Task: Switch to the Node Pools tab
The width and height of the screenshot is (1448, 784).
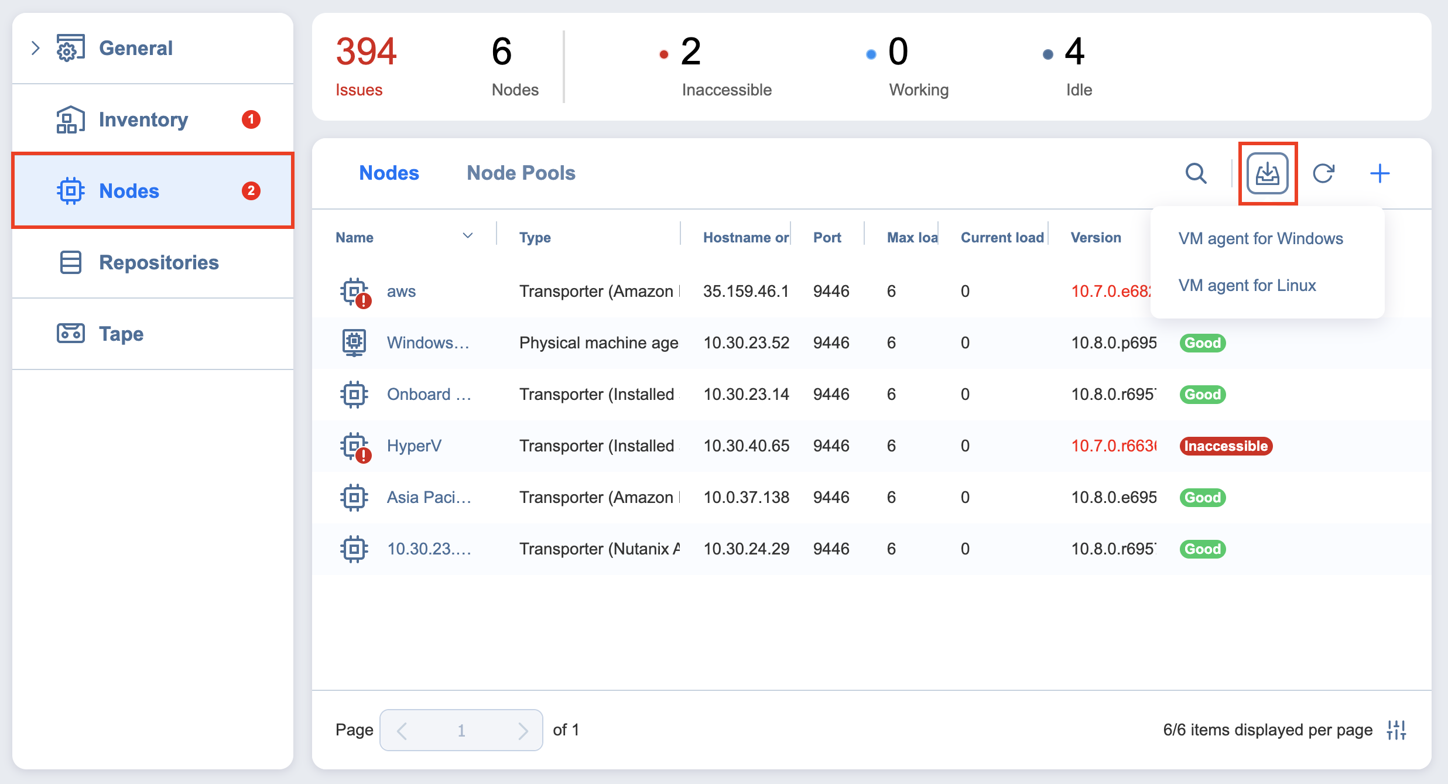Action: [521, 173]
